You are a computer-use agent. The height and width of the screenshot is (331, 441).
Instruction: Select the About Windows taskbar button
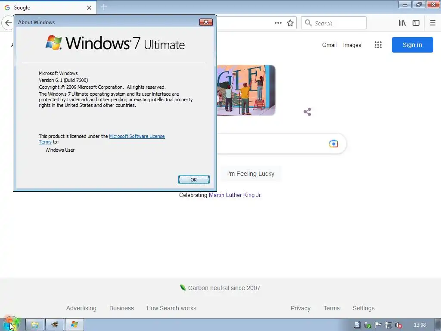[x=75, y=325]
